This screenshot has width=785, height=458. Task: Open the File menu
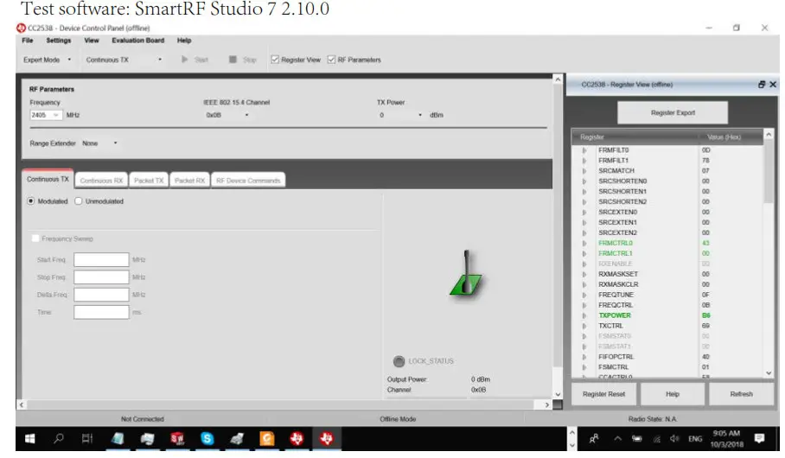(x=28, y=41)
